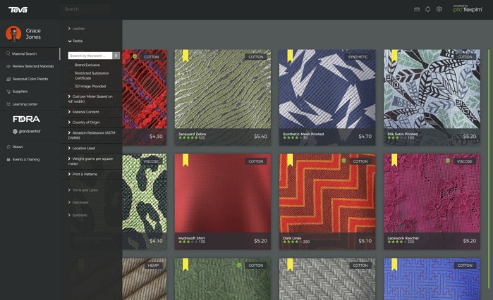Expand the Hardware category

(x=69, y=202)
